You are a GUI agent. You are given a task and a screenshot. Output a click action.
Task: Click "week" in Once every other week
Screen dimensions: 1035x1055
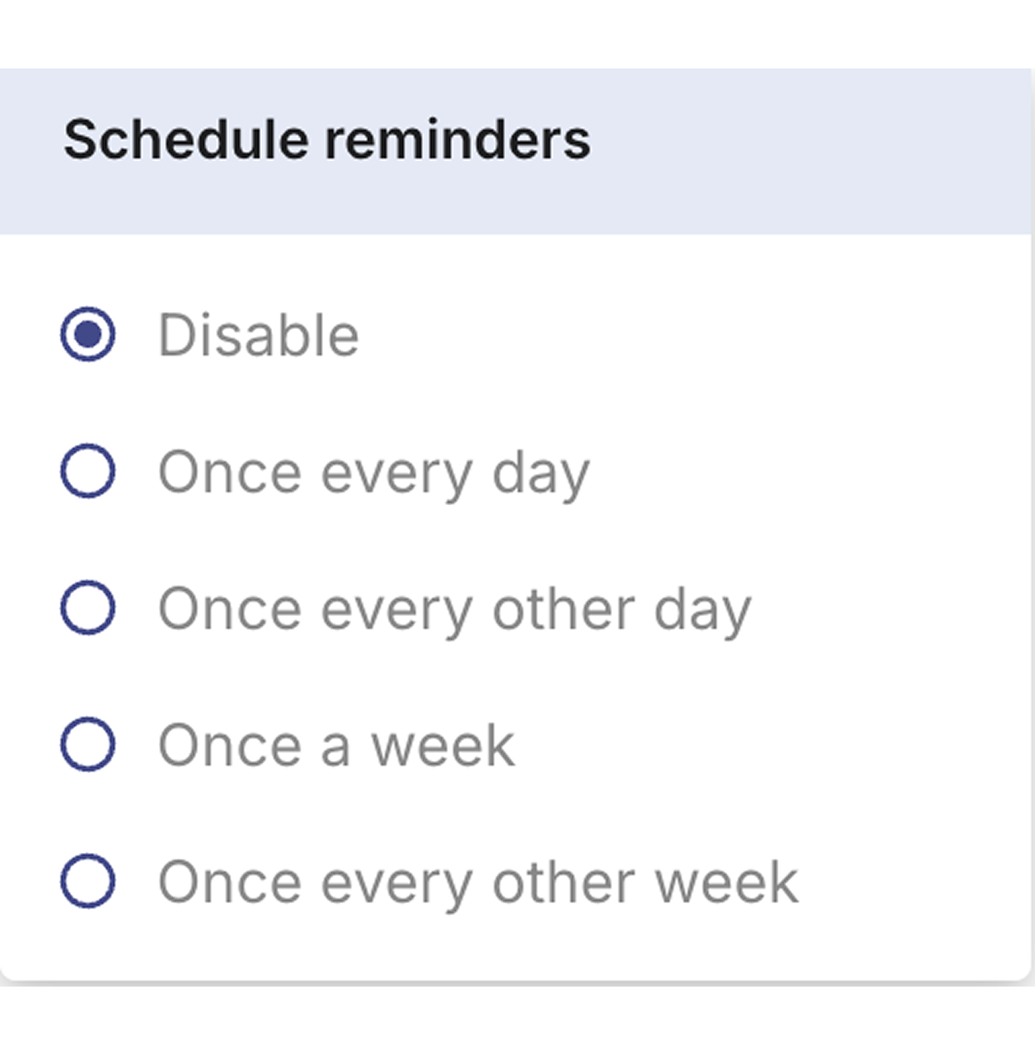pos(726,882)
